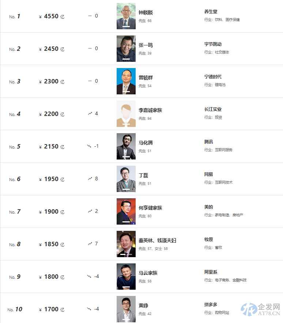Open 张一鸣's profile photo
Viewport: 283px width, 323px height.
(126, 49)
